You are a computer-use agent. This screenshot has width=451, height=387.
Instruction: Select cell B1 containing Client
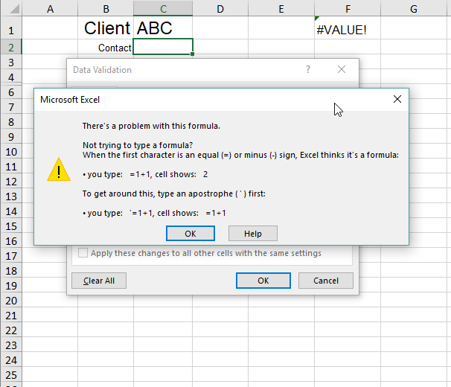(106, 28)
